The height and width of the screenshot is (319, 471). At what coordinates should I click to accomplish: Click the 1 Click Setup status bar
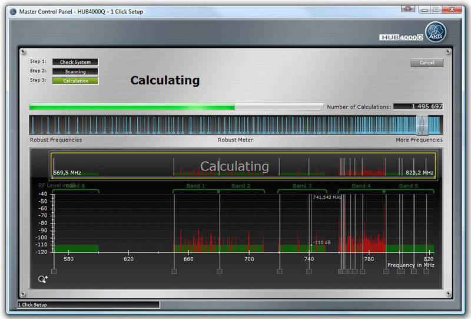click(88, 305)
